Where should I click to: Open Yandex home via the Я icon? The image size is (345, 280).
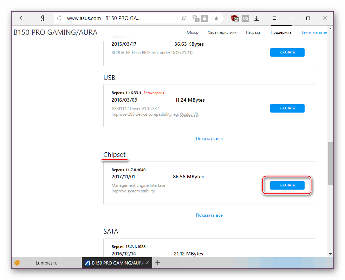point(42,18)
